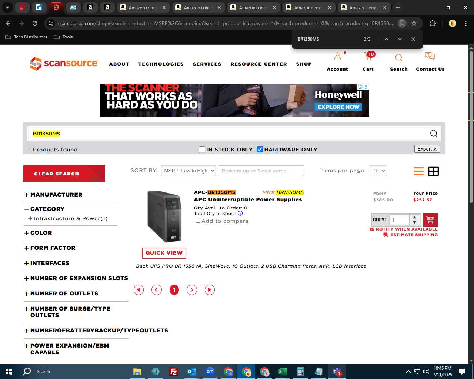Add APC-BR1350MS to cart using red cart button
The image size is (474, 379).
[430, 220]
